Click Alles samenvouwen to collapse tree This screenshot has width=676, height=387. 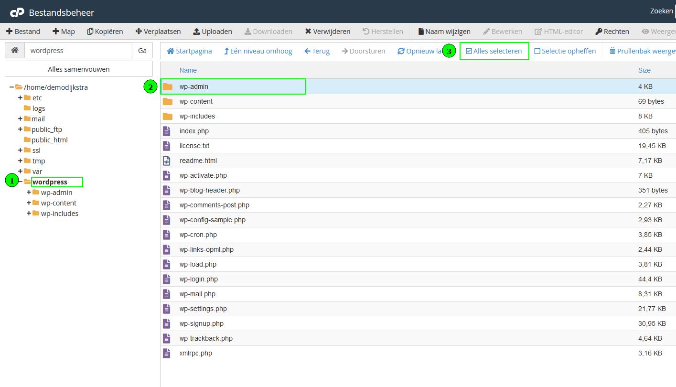pos(79,69)
